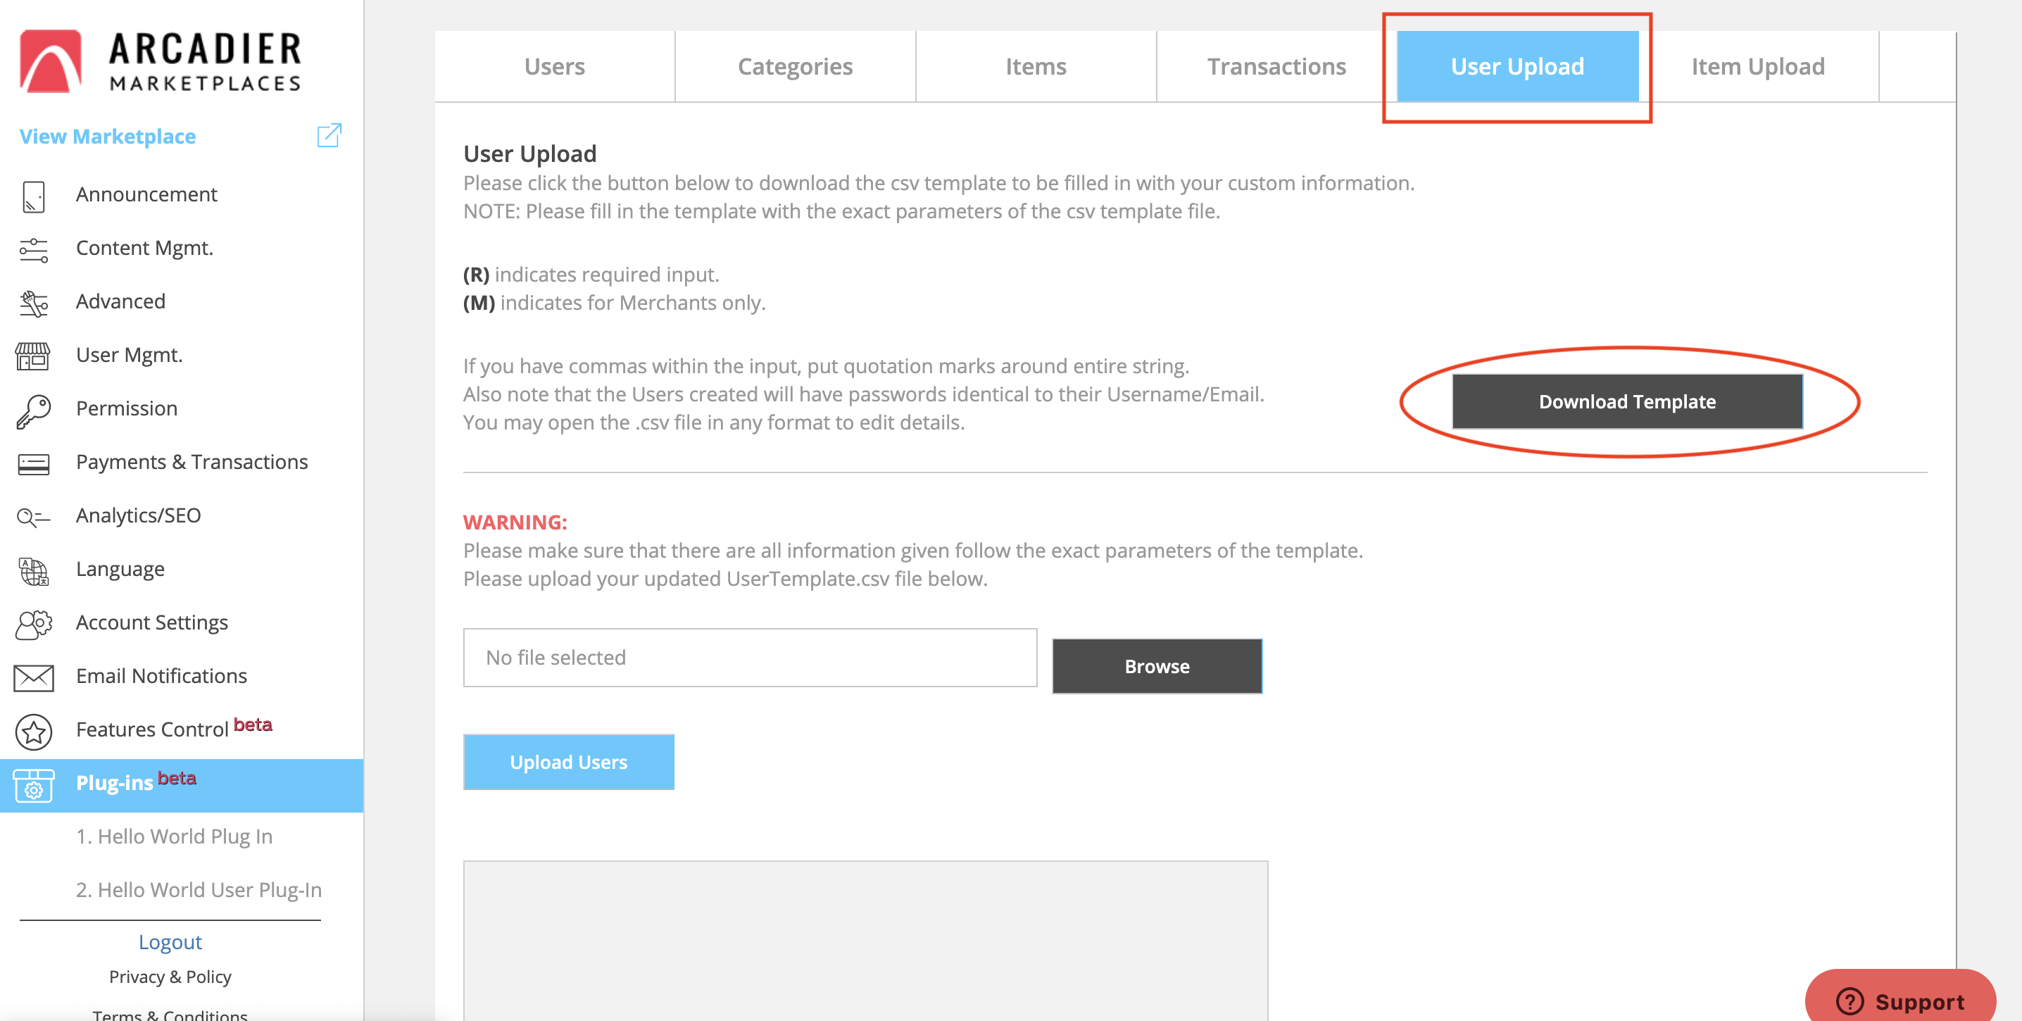Viewport: 2022px width, 1021px height.
Task: Click the Browse file button
Action: [1156, 666]
